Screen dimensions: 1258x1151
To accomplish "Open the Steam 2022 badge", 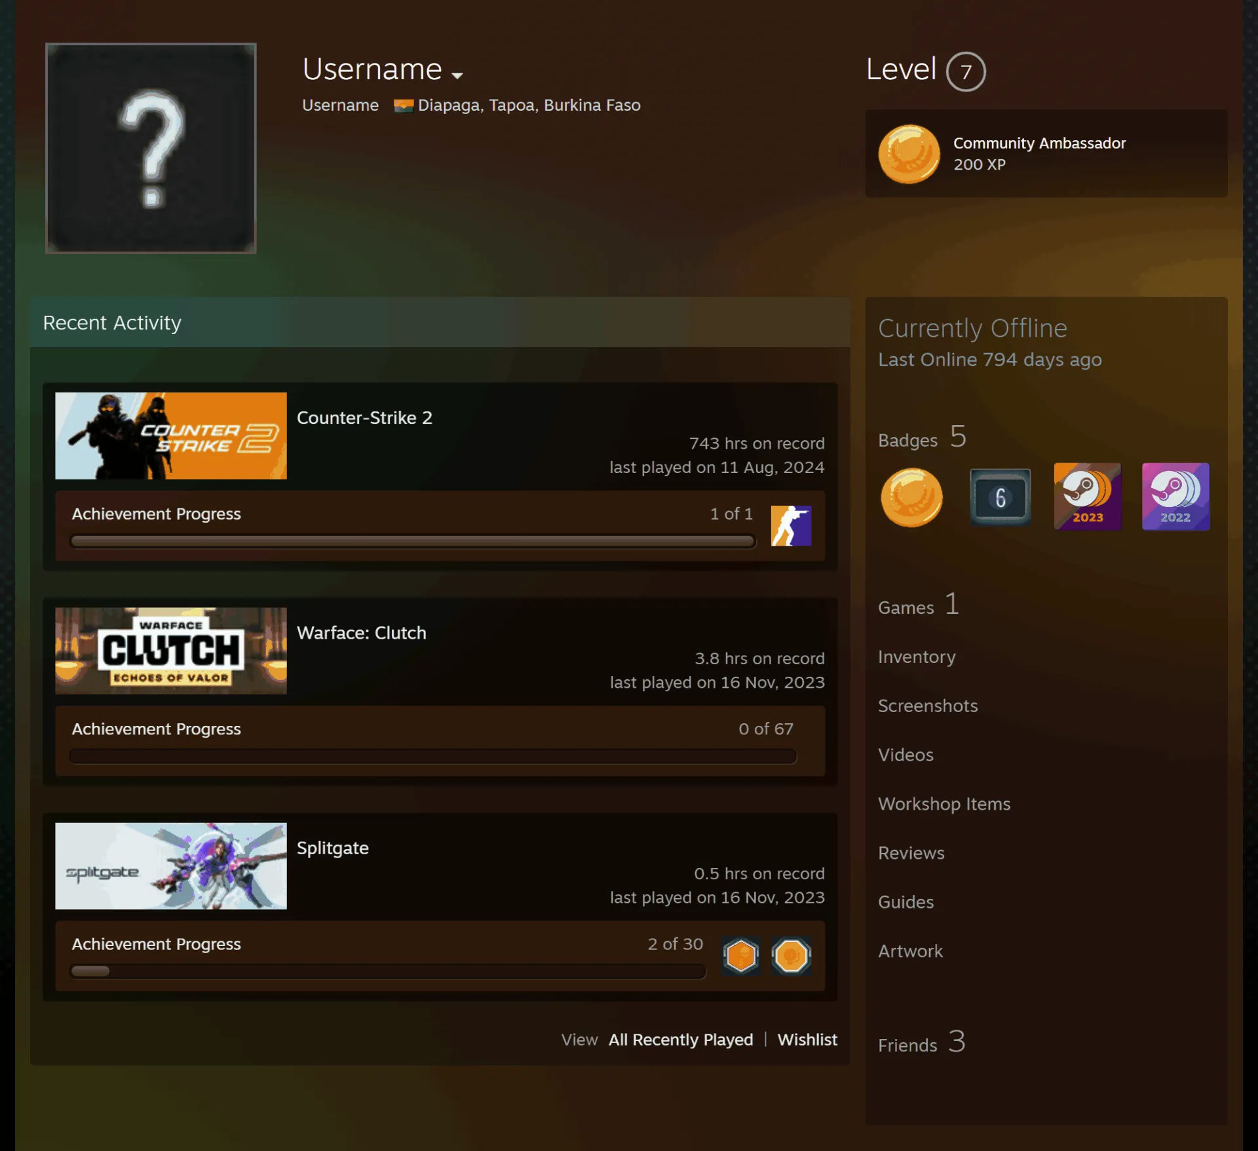I will pos(1175,497).
